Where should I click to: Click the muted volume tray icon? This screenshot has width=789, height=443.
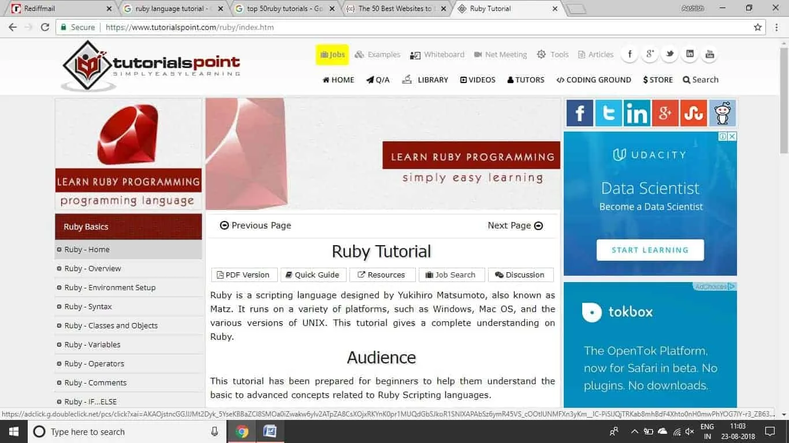pos(690,431)
